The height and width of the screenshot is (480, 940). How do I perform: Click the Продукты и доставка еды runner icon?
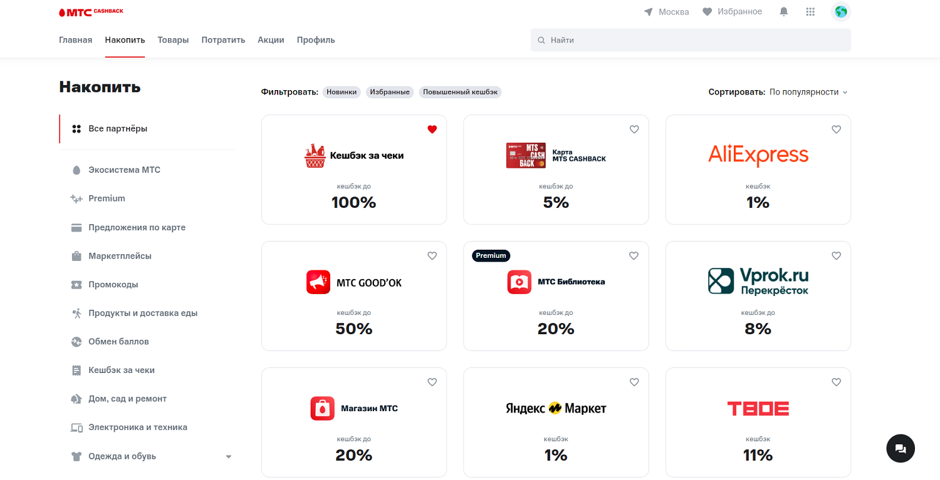pos(76,313)
